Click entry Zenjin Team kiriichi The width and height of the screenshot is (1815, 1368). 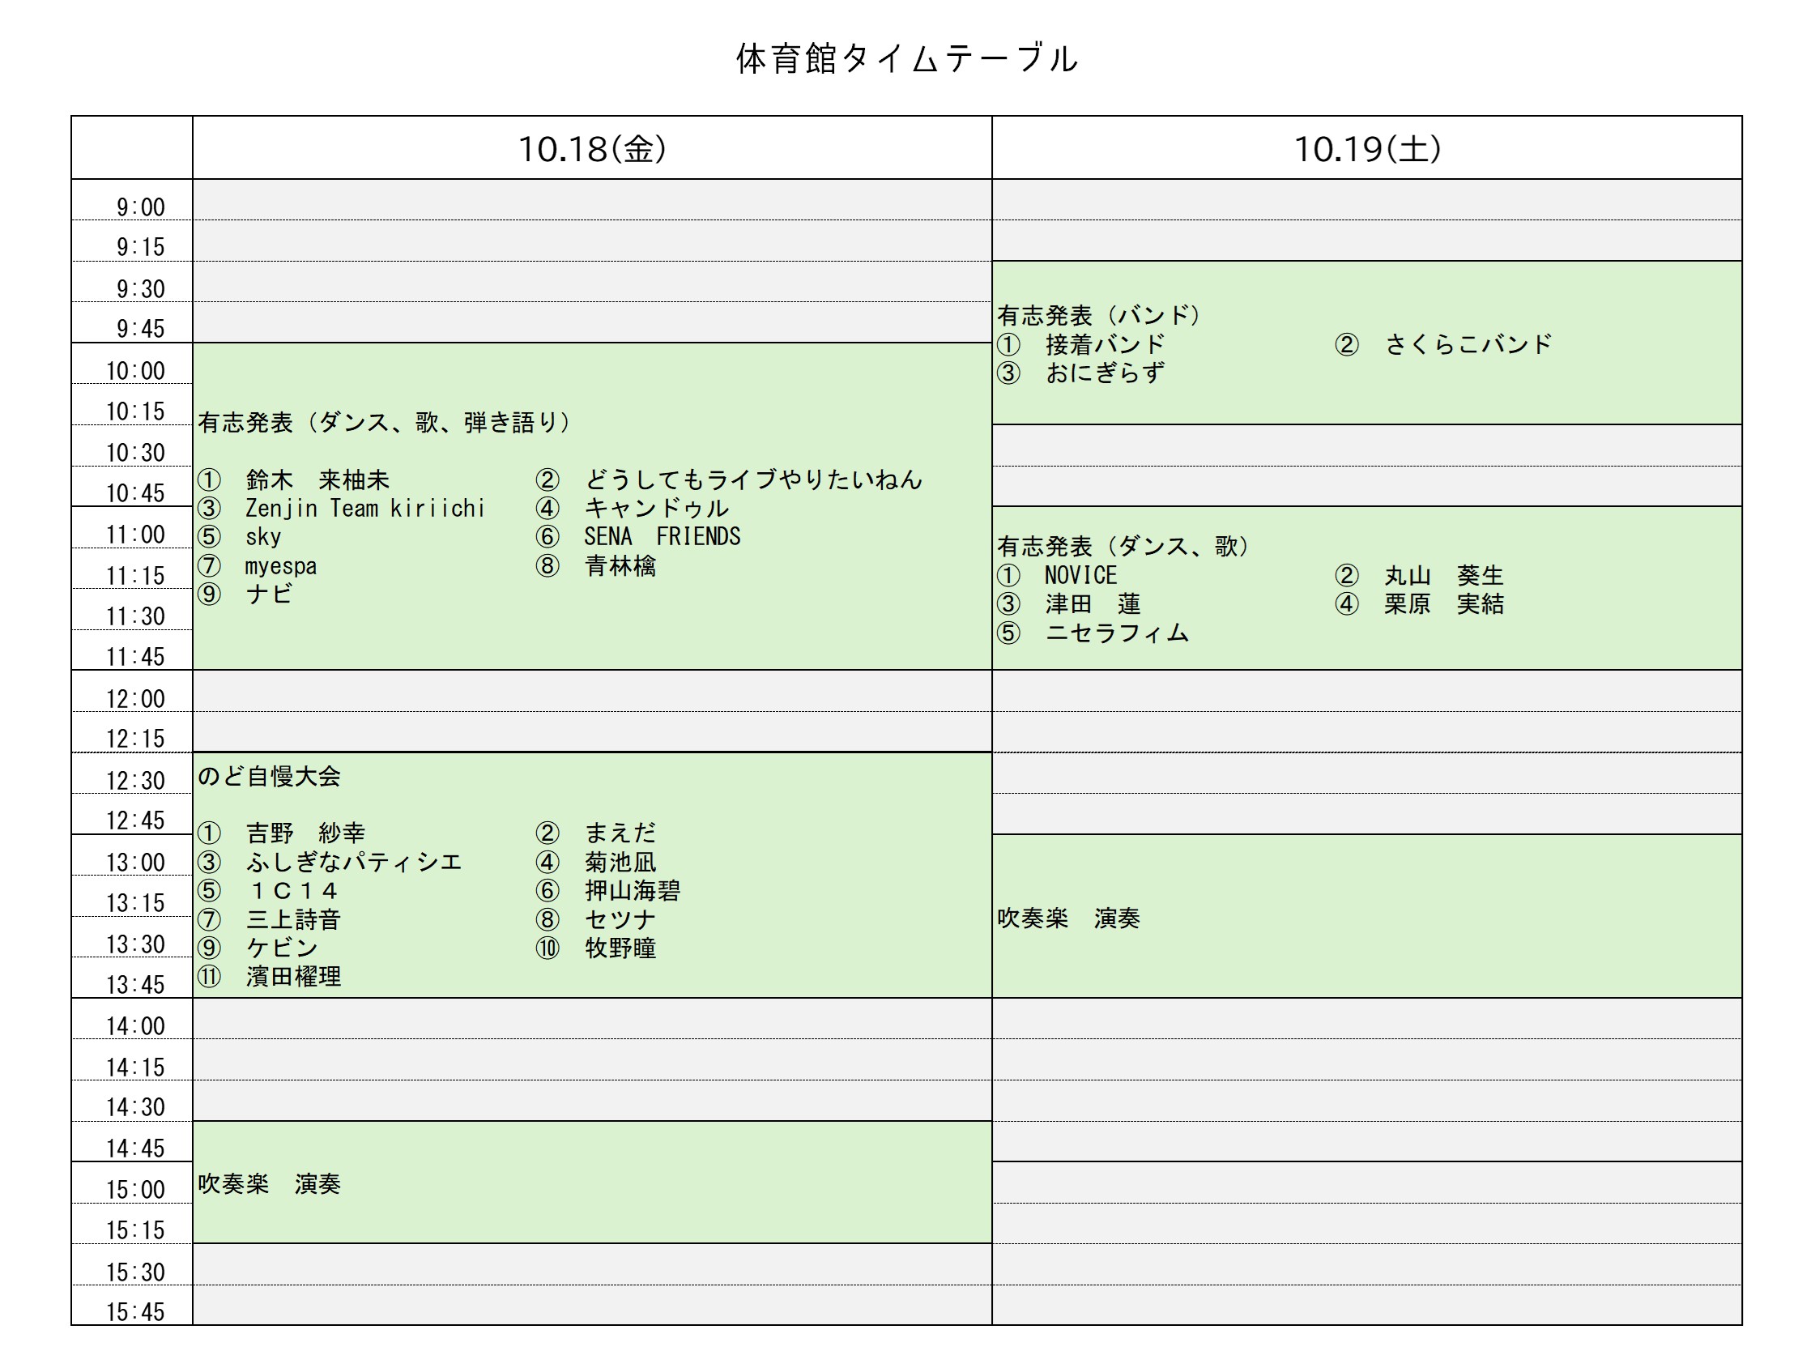coord(365,508)
